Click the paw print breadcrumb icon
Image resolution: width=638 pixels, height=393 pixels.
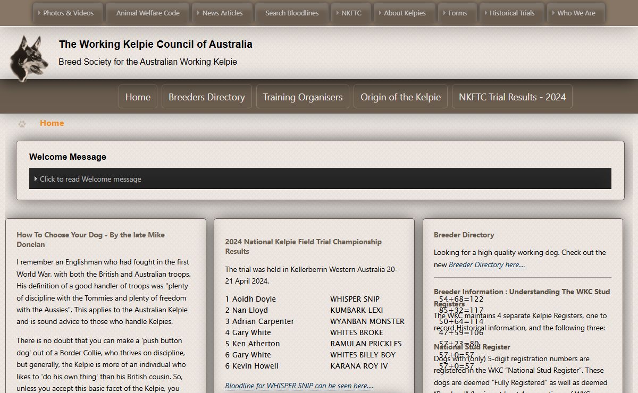click(22, 124)
